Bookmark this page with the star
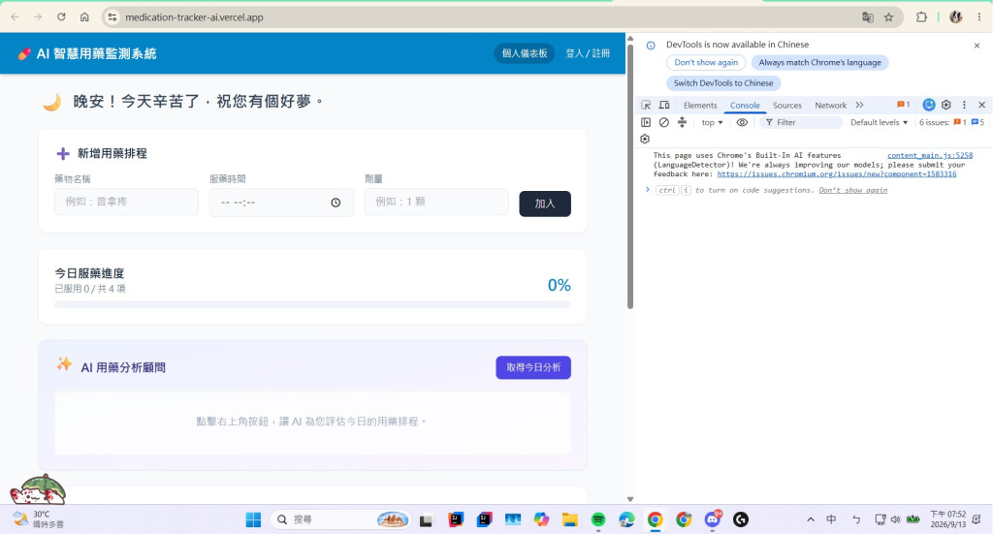The height and width of the screenshot is (534, 993). point(888,17)
